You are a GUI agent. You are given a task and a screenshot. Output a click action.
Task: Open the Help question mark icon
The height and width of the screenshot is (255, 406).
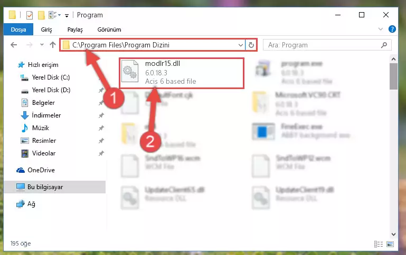tap(392, 29)
